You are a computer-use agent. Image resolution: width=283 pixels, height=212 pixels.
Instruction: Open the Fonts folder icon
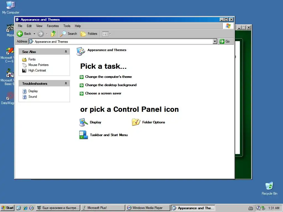[24, 60]
